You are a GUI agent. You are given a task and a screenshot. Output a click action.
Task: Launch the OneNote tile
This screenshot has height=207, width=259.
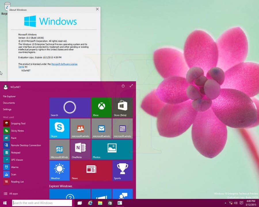click(x=81, y=149)
